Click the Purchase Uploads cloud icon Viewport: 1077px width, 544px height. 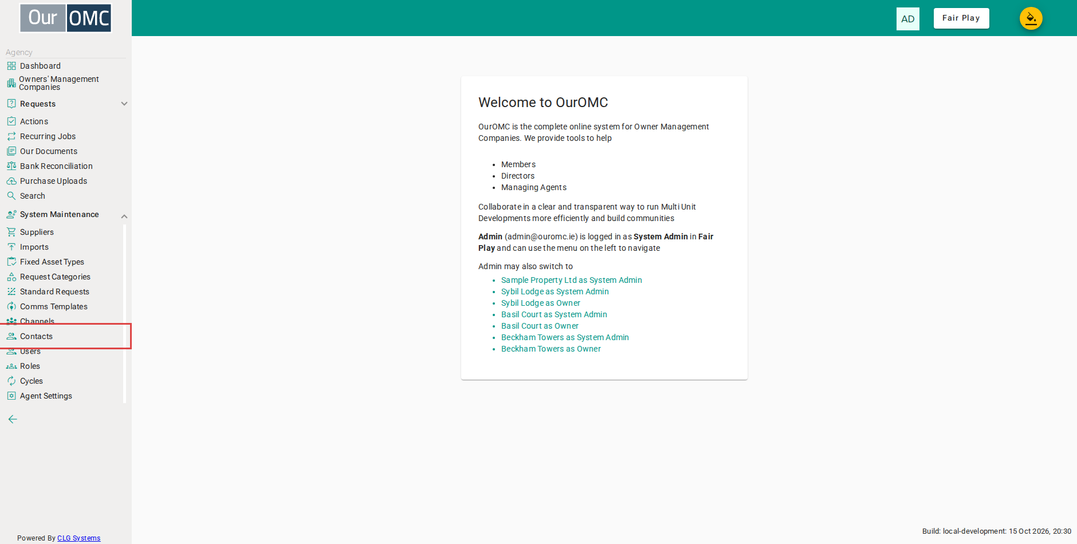[x=11, y=181]
